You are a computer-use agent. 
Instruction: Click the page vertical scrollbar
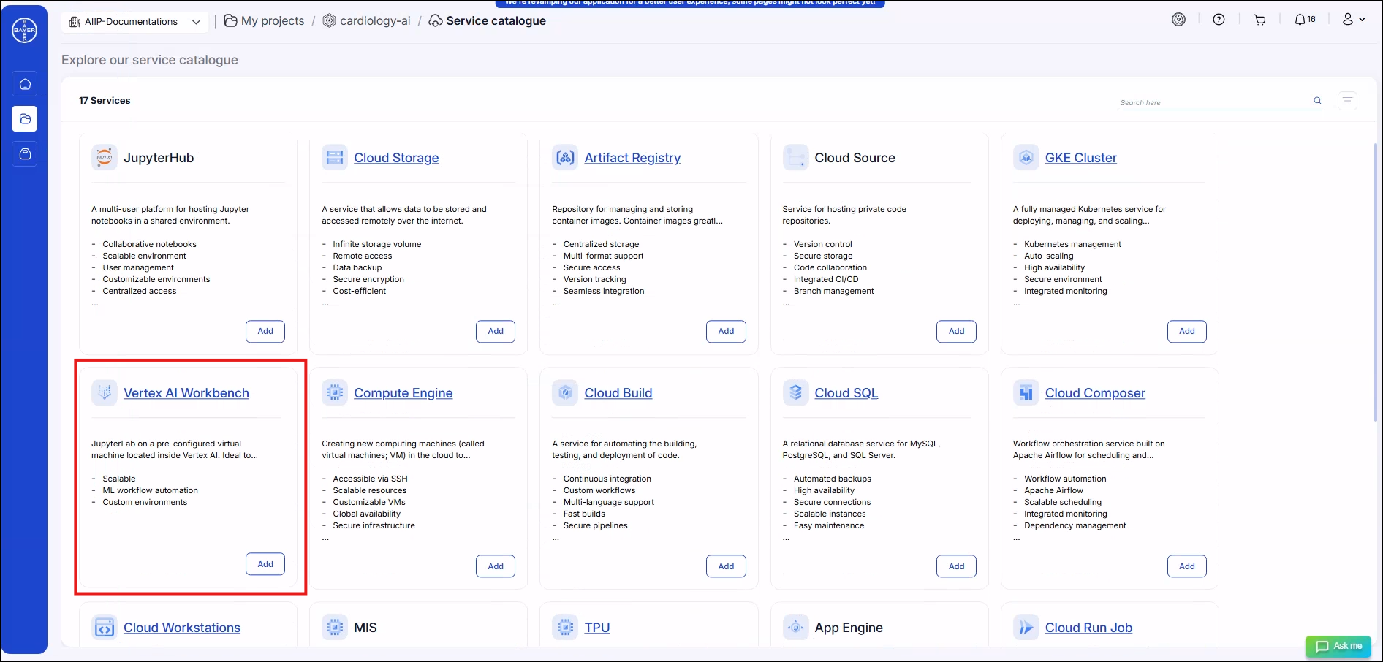pos(1376,281)
